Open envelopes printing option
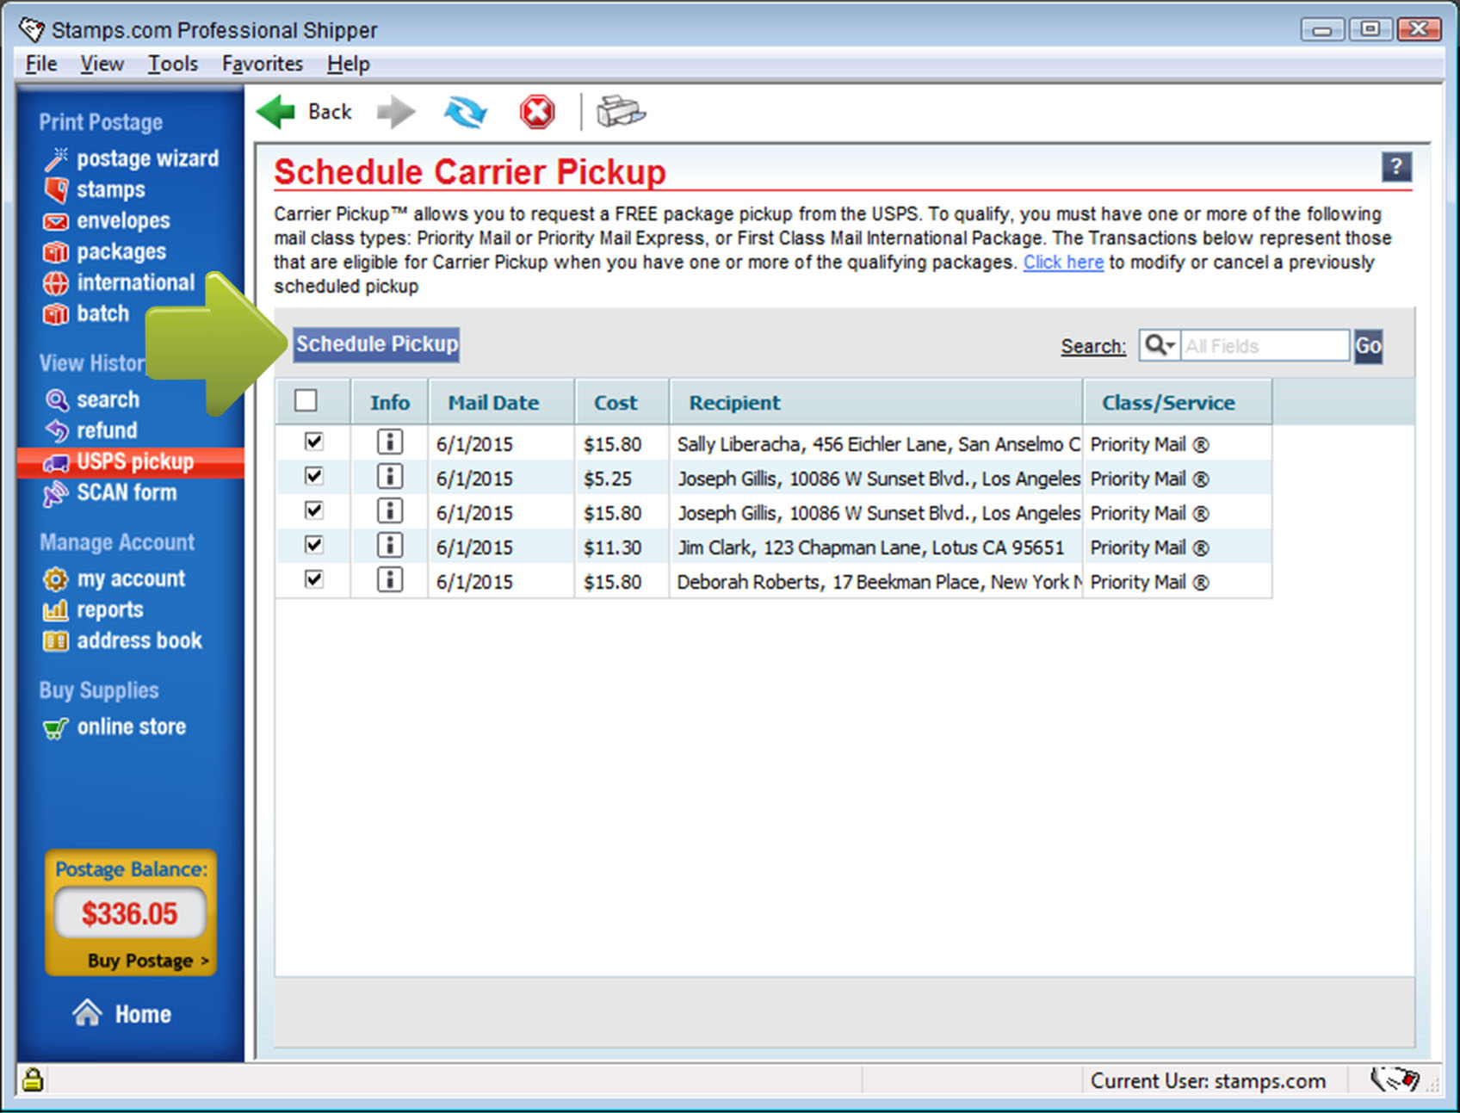This screenshot has width=1460, height=1113. pos(107,220)
